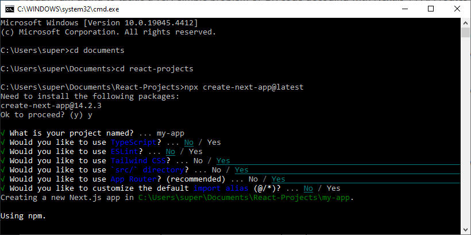Click the plain Yes after import alias No
471x235 pixels.
[x=333, y=188]
